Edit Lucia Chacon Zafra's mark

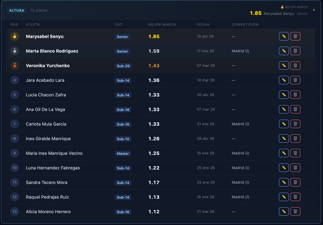tap(284, 95)
